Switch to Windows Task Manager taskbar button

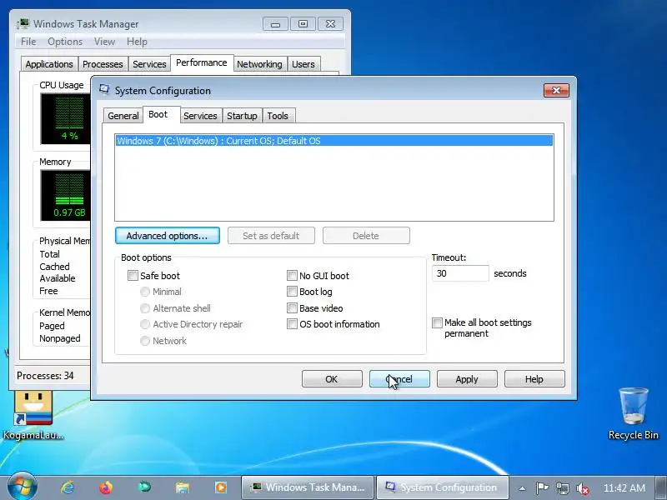tap(308, 487)
